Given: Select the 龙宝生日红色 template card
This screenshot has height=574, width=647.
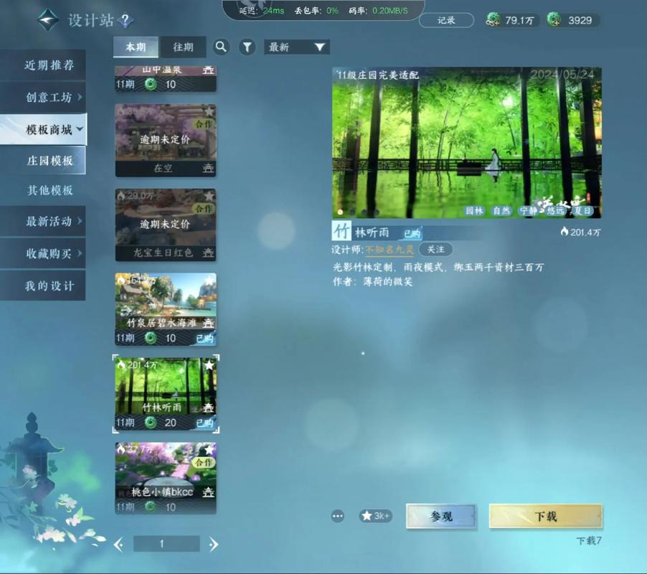Looking at the screenshot, I should 166,225.
